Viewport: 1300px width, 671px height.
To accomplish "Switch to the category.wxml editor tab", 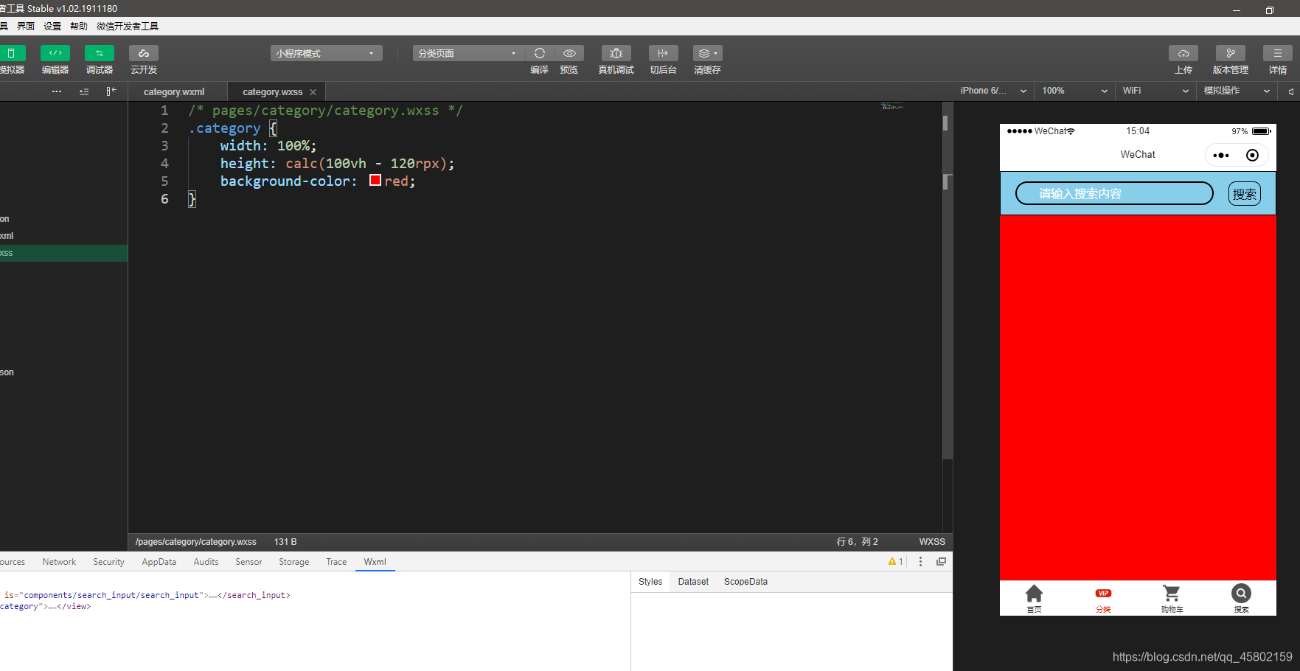I will [x=174, y=92].
